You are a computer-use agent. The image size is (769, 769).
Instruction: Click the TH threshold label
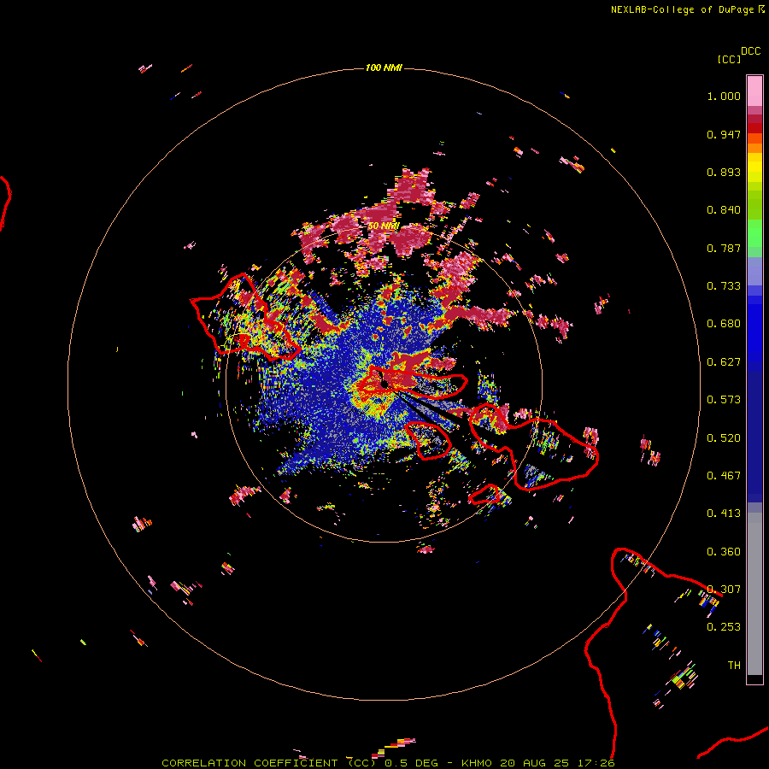coord(734,666)
